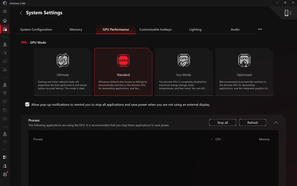Switch to the Lighting tab

point(195,29)
